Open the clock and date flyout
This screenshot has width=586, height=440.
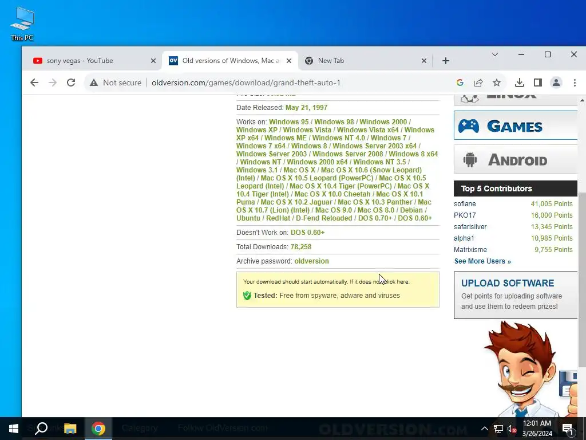click(x=537, y=429)
